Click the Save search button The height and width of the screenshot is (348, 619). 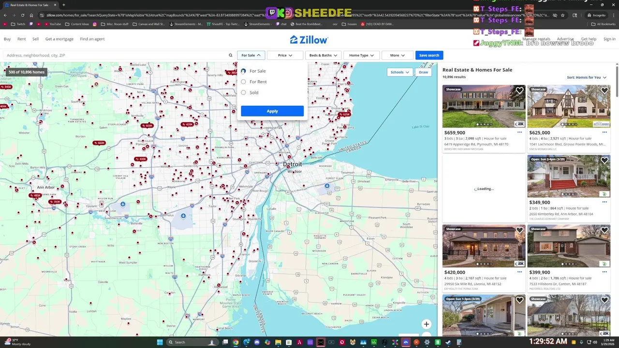(x=429, y=55)
